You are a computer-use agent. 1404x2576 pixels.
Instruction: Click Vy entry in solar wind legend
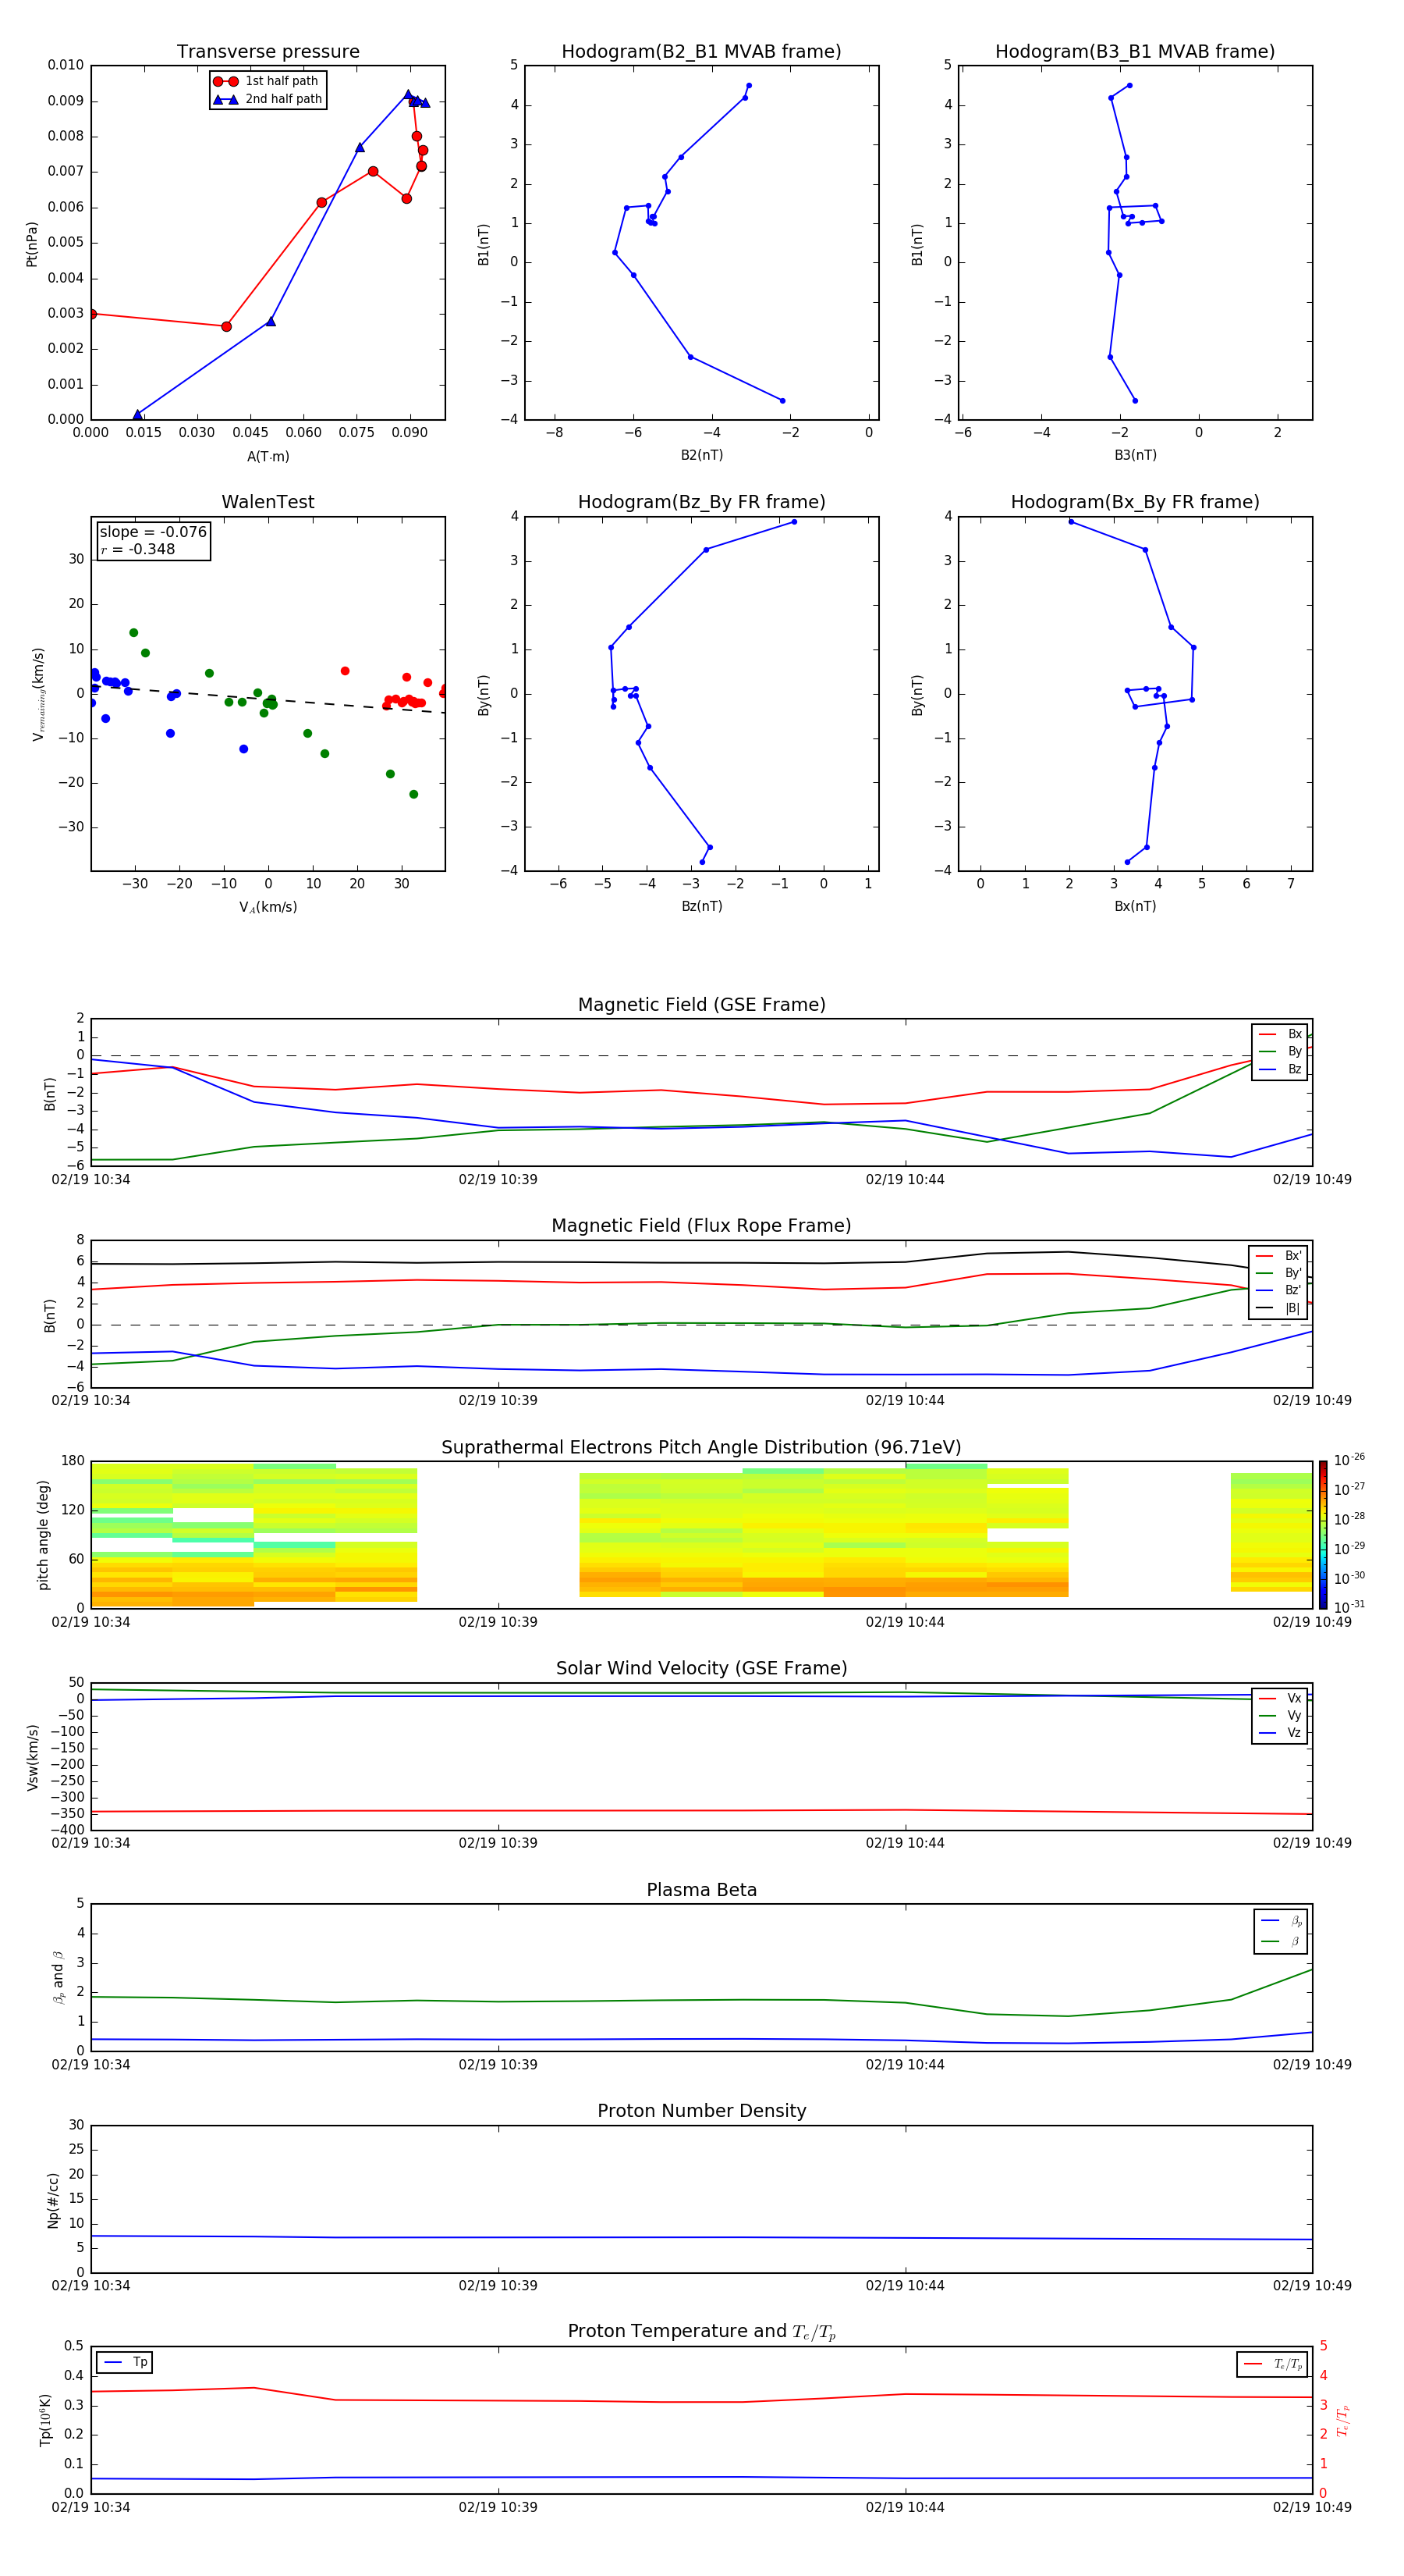pyautogui.click(x=1280, y=1716)
